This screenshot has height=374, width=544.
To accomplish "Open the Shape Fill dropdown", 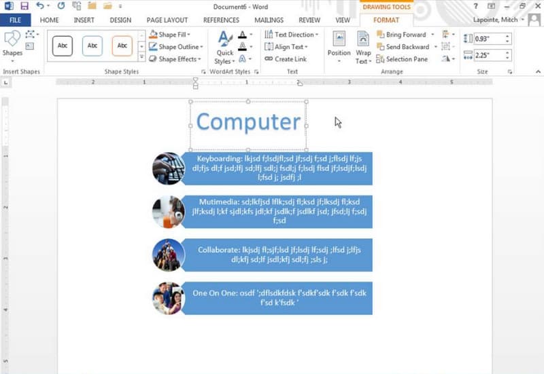I will point(169,35).
